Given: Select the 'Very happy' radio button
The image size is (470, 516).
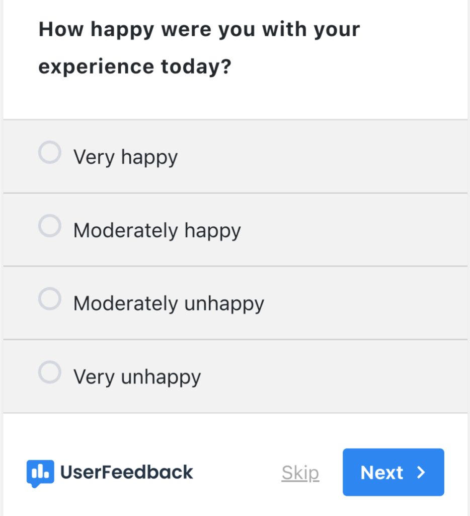Looking at the screenshot, I should 49,152.
